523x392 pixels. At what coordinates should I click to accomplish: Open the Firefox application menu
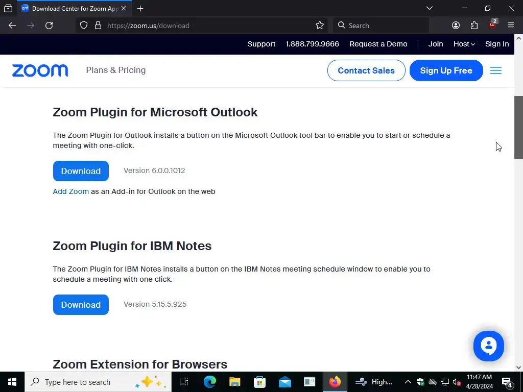(510, 26)
